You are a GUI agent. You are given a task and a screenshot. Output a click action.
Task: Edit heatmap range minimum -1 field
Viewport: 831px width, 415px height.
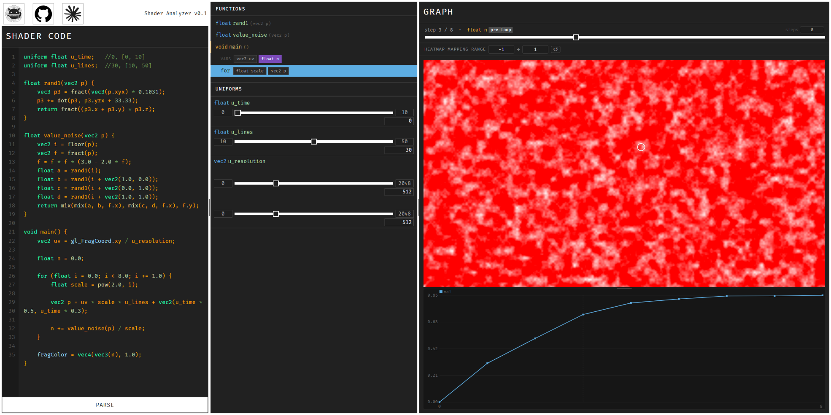tap(501, 49)
